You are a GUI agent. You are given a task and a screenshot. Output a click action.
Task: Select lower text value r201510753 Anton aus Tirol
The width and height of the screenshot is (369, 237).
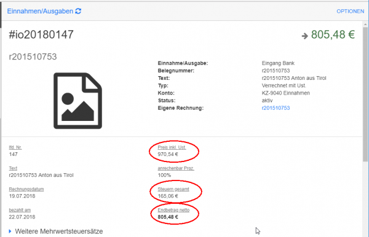(x=41, y=175)
